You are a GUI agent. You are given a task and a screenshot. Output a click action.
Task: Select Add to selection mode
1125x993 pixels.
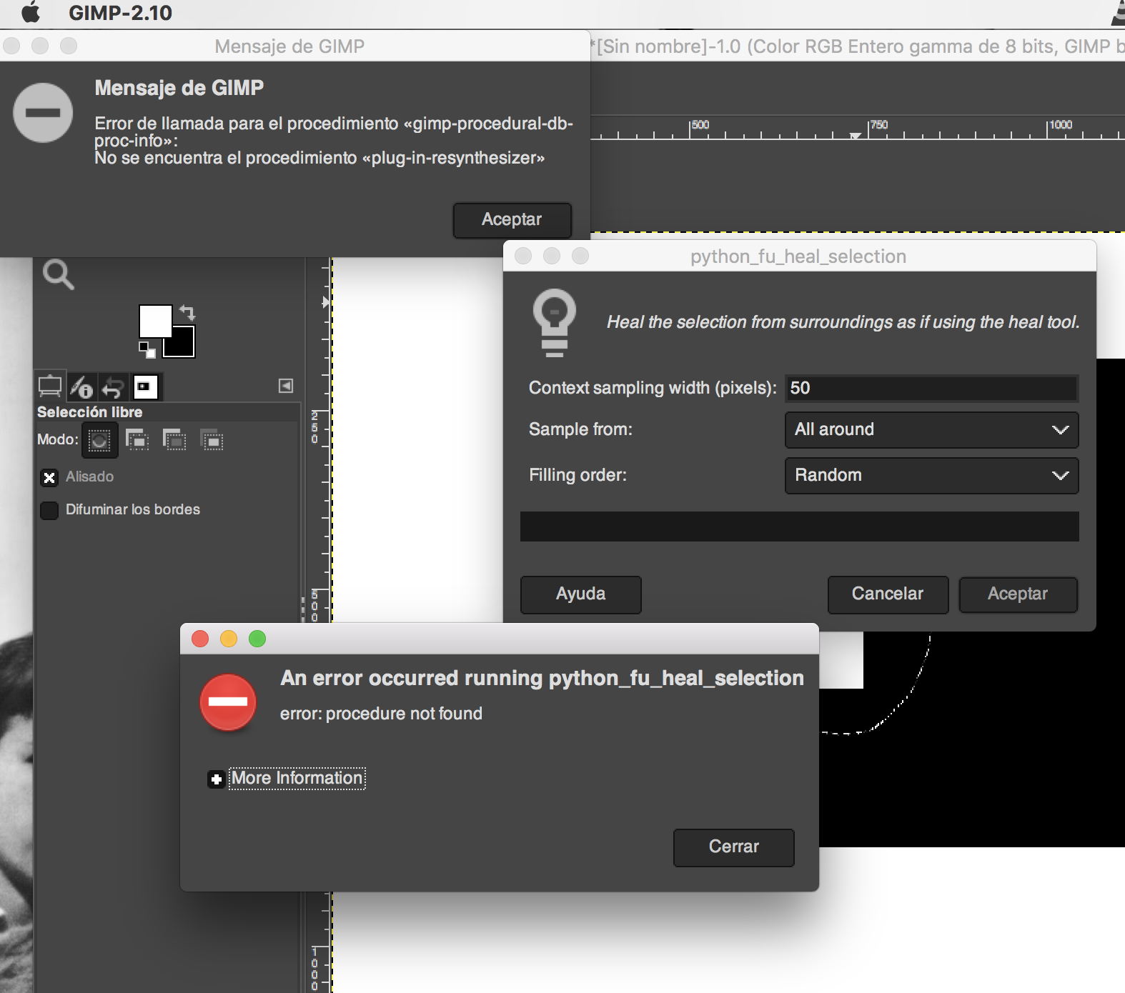(137, 439)
